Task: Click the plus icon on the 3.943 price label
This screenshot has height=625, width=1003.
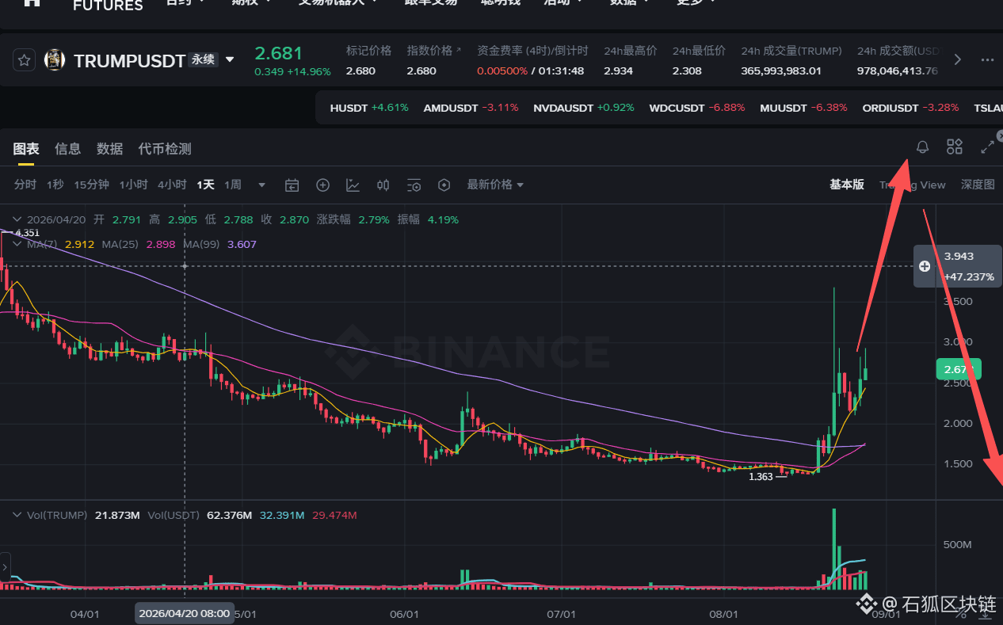Action: tap(924, 266)
